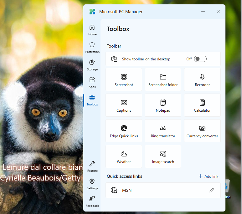Open the MSN quick access link
The image size is (242, 214).
click(163, 190)
